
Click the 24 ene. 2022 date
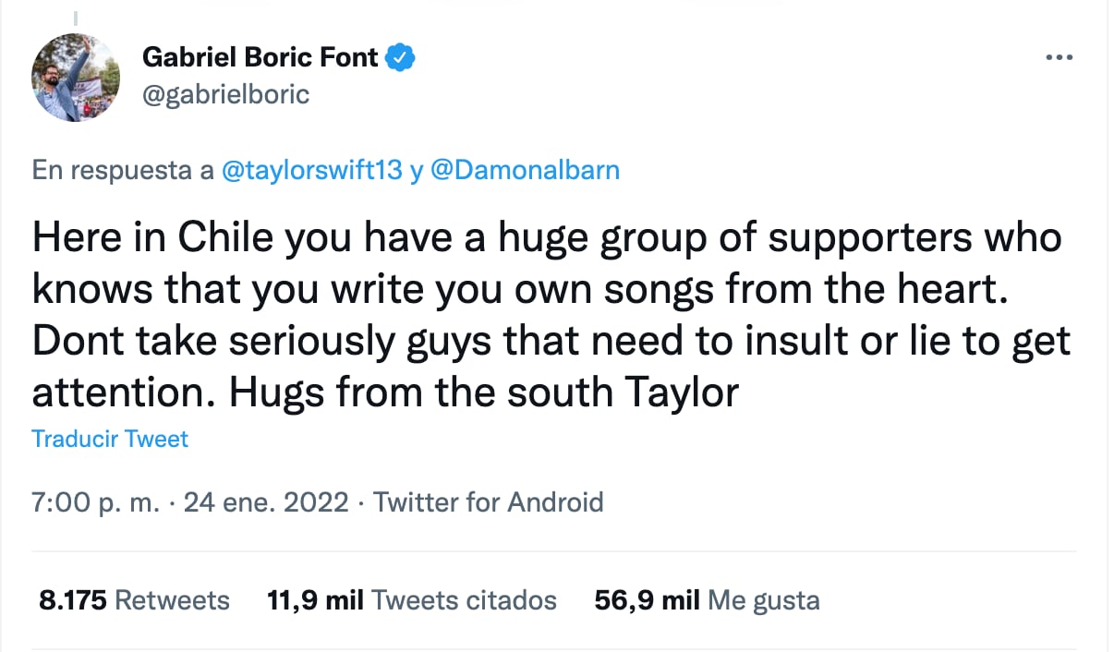[x=266, y=502]
